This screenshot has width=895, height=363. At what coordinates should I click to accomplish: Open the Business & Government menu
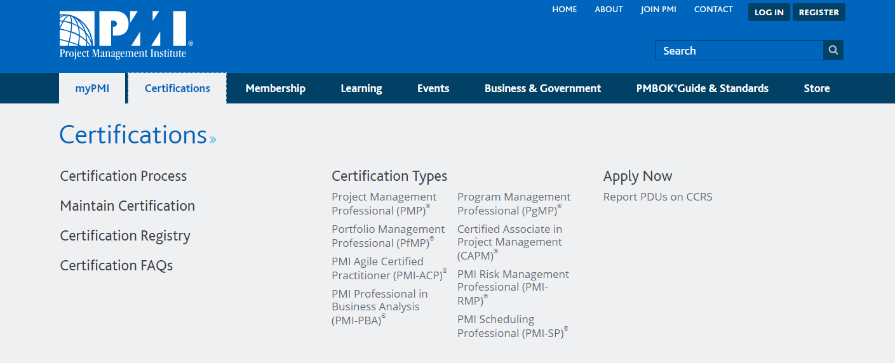pyautogui.click(x=542, y=88)
